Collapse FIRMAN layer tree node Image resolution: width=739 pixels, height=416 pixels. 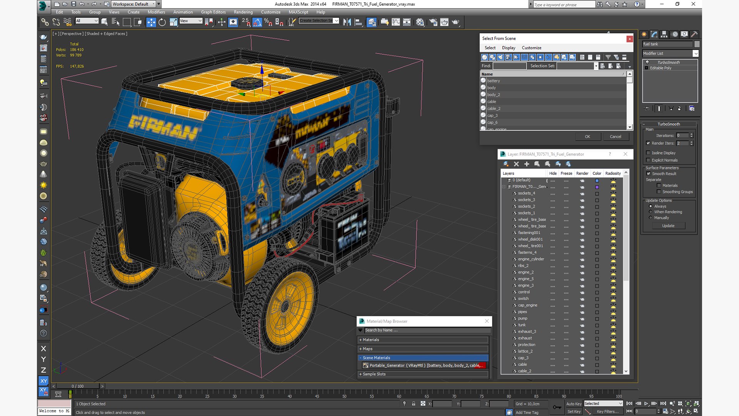click(504, 187)
